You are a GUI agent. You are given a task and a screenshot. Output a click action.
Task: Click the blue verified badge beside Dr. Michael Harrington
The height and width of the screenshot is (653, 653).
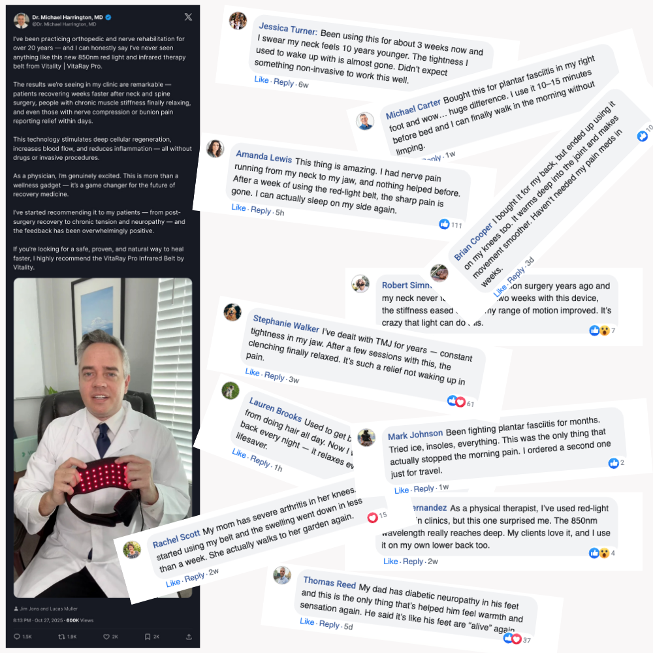coord(108,17)
